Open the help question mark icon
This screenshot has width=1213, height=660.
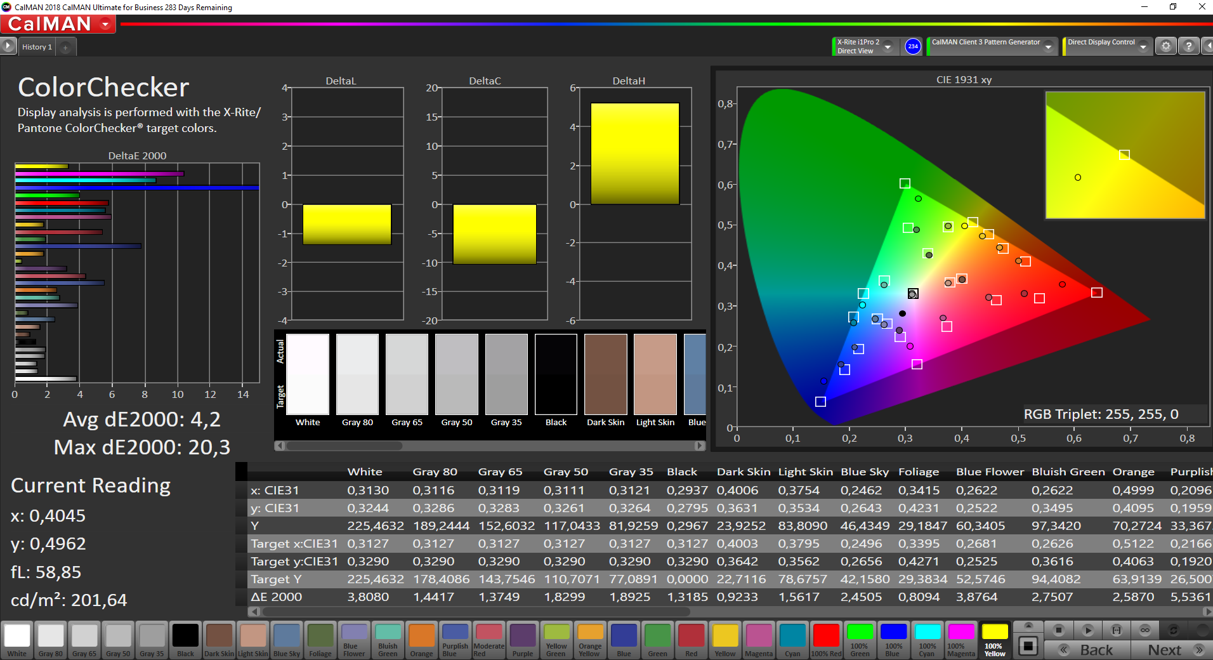pyautogui.click(x=1188, y=46)
